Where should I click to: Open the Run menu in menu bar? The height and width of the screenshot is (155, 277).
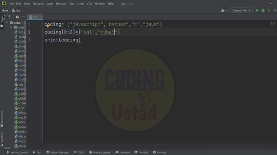pos(72,3)
